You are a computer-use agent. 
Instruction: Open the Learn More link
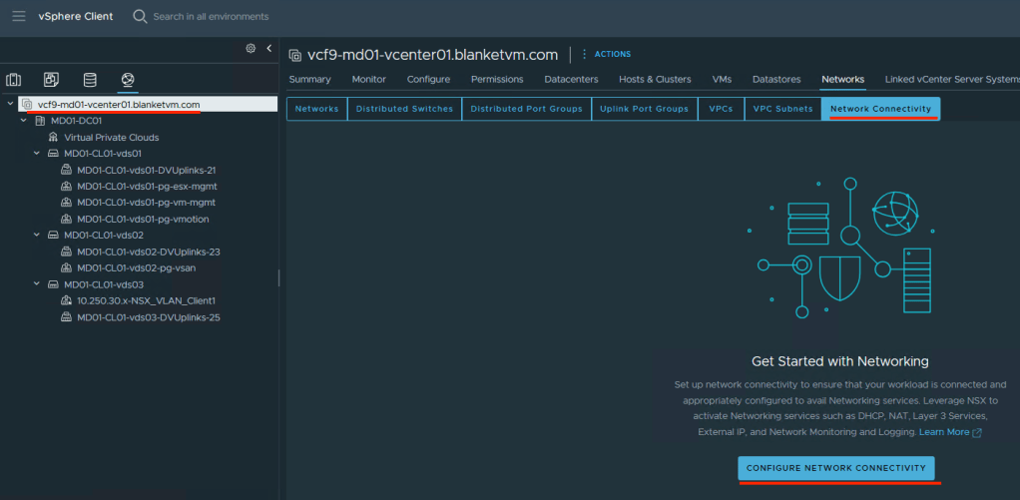[944, 432]
